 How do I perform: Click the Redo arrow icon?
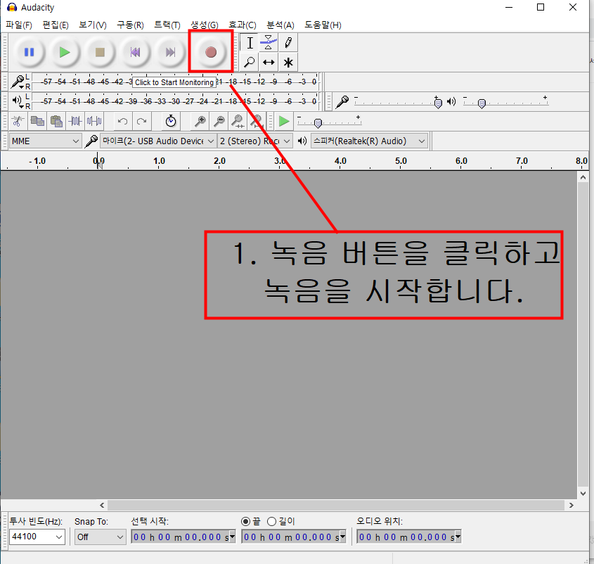[x=142, y=121]
